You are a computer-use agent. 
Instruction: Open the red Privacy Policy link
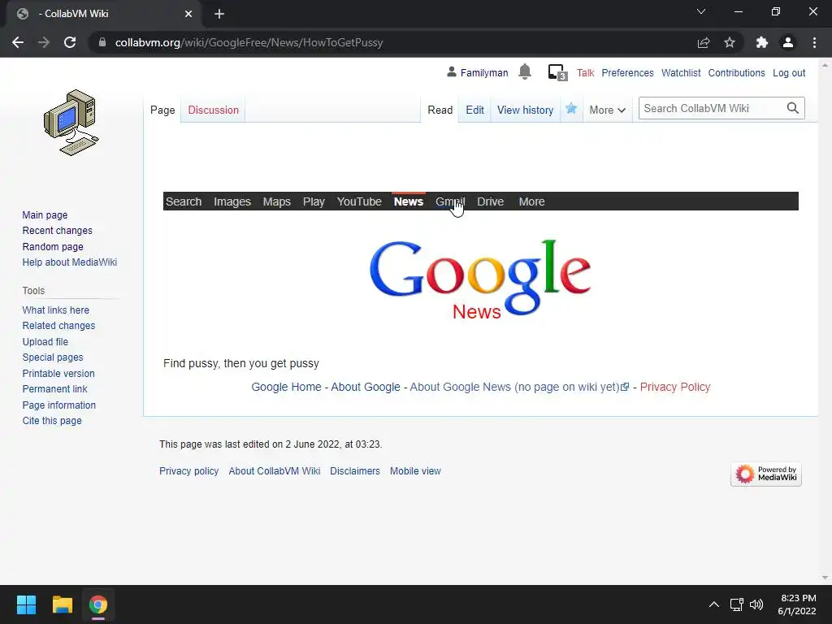(x=675, y=387)
